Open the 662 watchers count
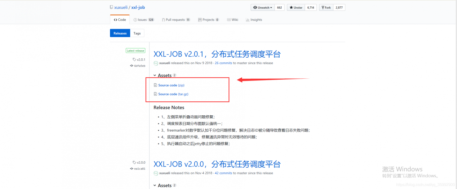 pyautogui.click(x=280, y=7)
